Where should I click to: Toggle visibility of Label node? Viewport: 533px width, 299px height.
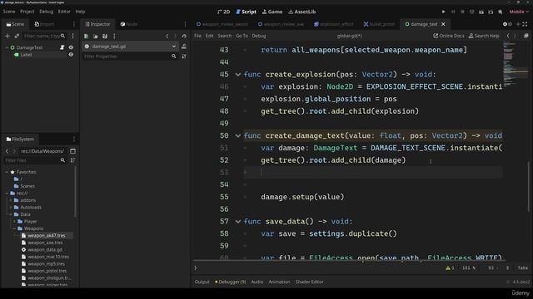tap(71, 55)
